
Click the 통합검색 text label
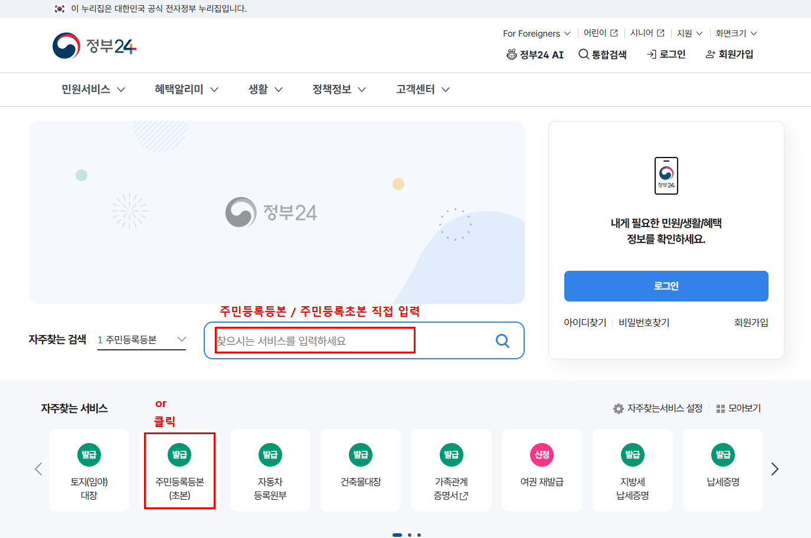click(609, 55)
